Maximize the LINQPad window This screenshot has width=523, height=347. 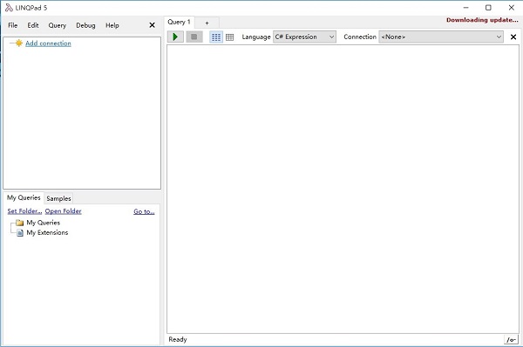pyautogui.click(x=488, y=8)
